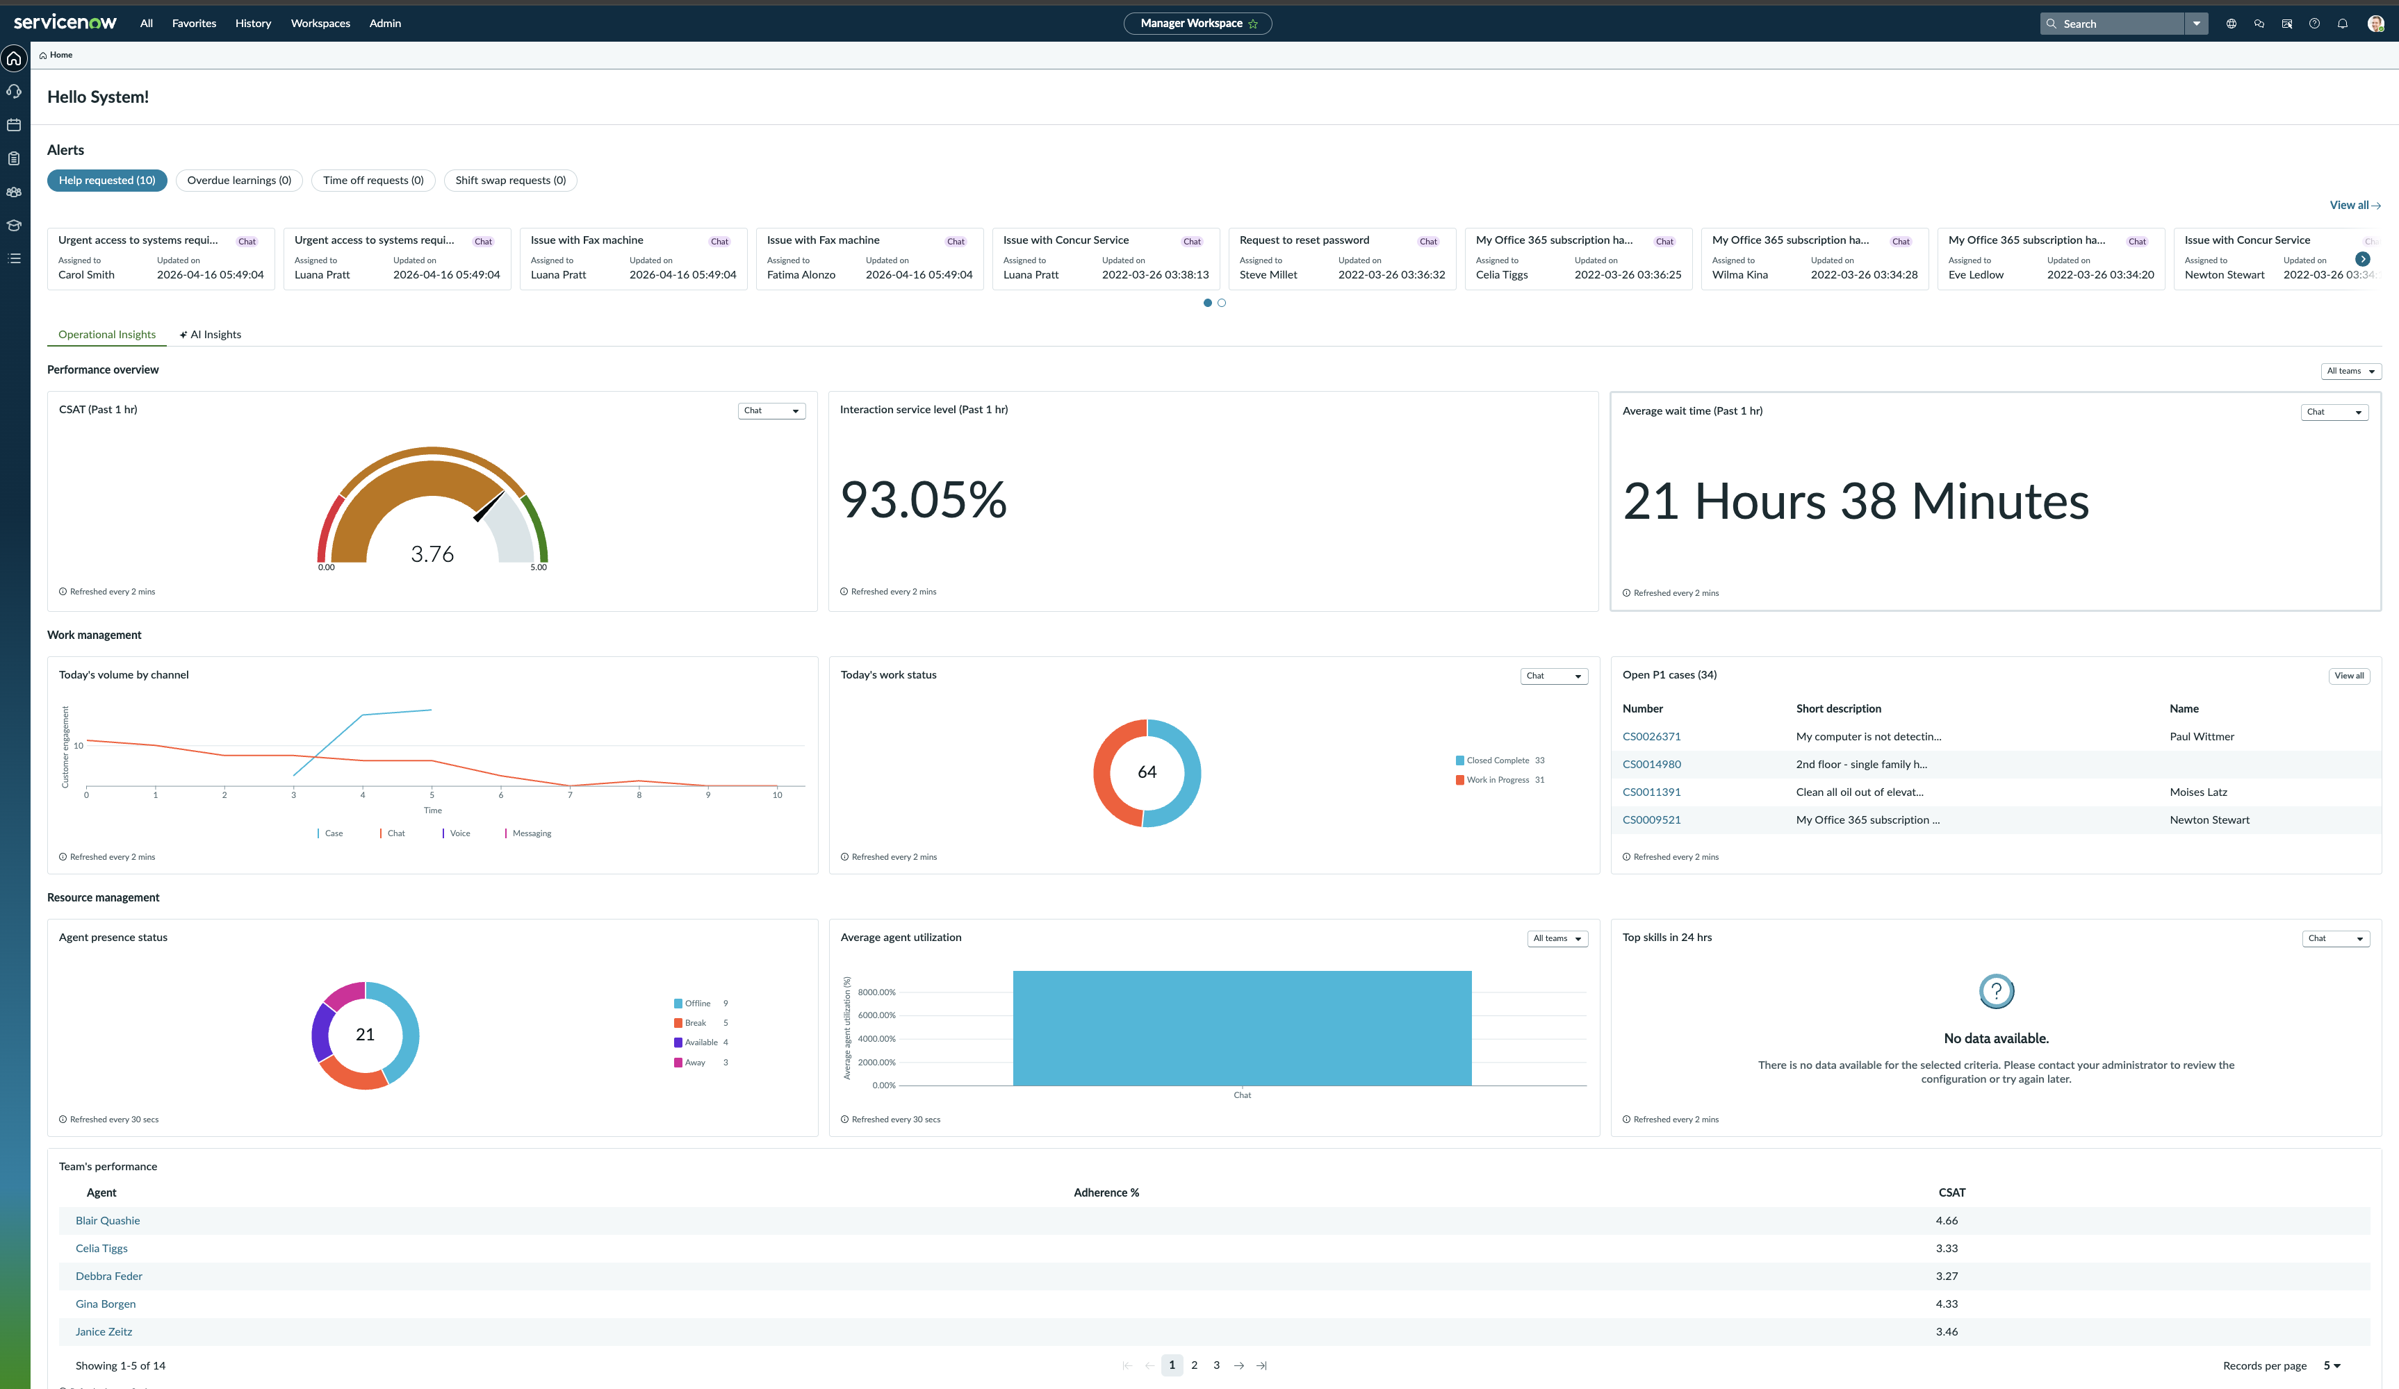The width and height of the screenshot is (2399, 1389).
Task: Select Time off requests (0) filter pill
Action: 373,181
